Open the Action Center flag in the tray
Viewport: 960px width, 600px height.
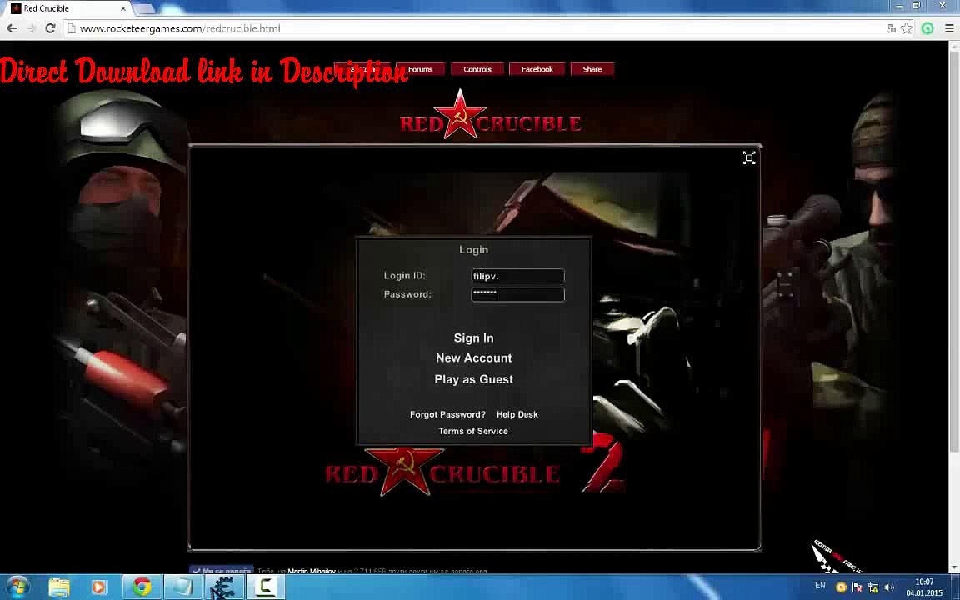click(x=857, y=587)
